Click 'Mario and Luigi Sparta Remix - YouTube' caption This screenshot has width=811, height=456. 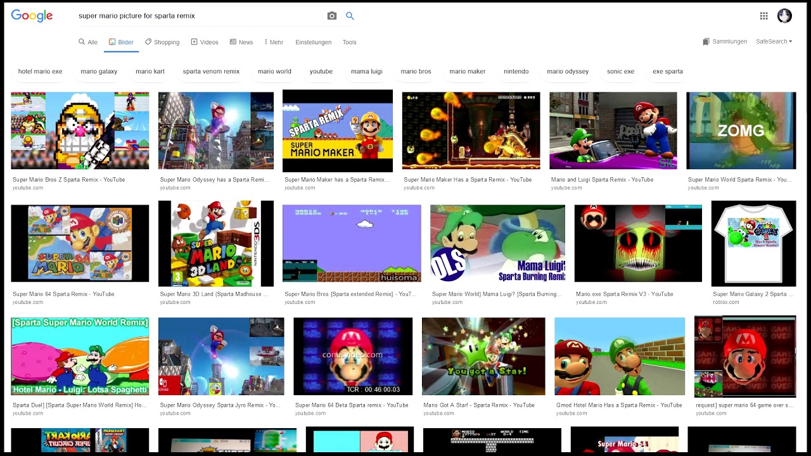tap(602, 180)
